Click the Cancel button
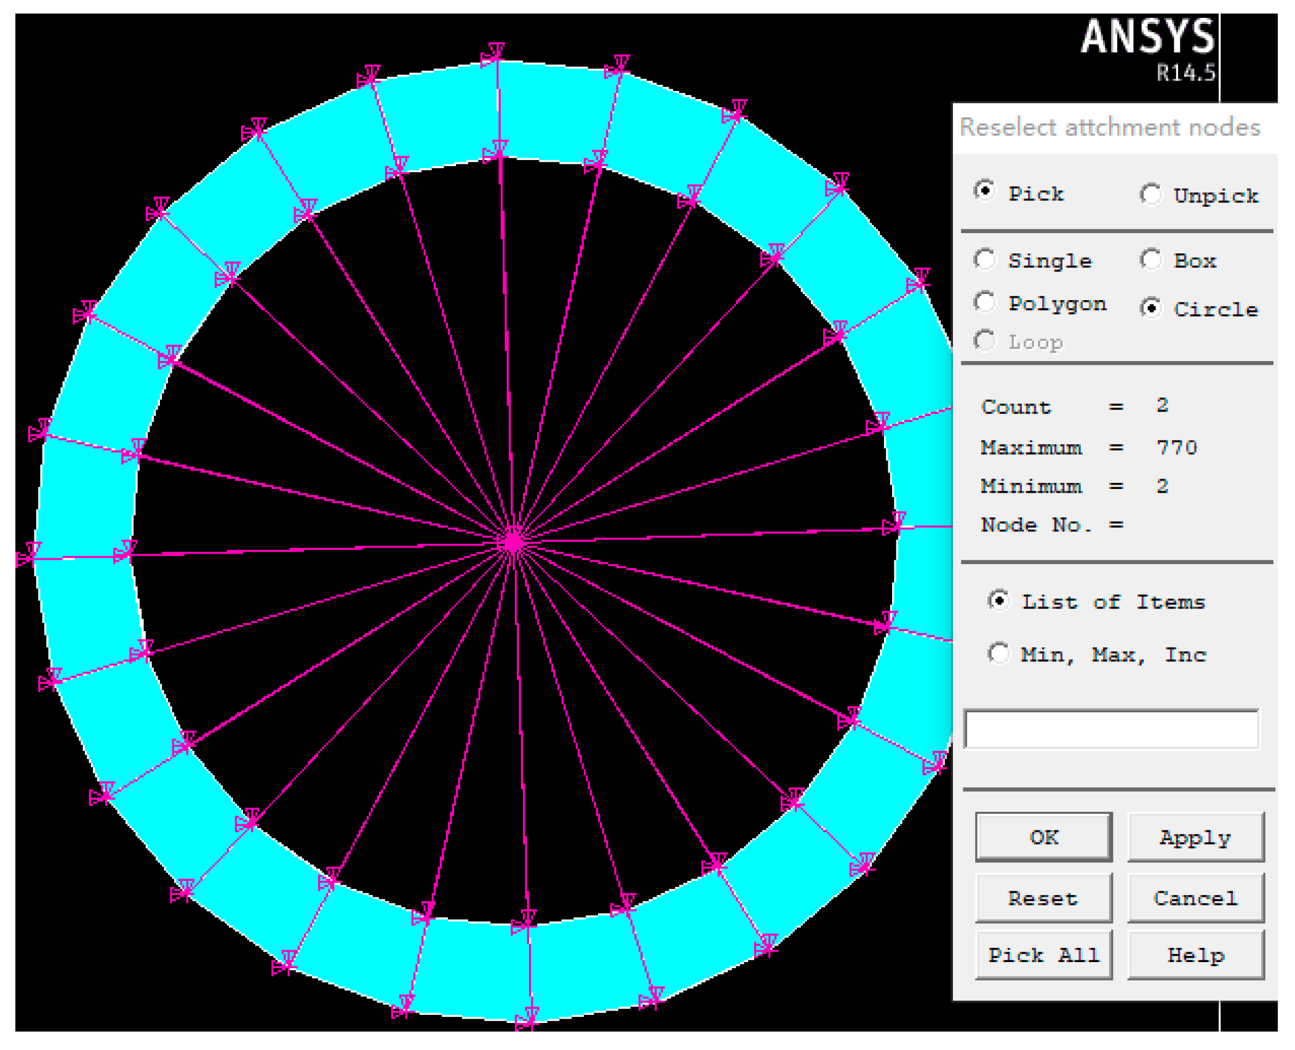Image resolution: width=1295 pixels, height=1050 pixels. pyautogui.click(x=1195, y=898)
